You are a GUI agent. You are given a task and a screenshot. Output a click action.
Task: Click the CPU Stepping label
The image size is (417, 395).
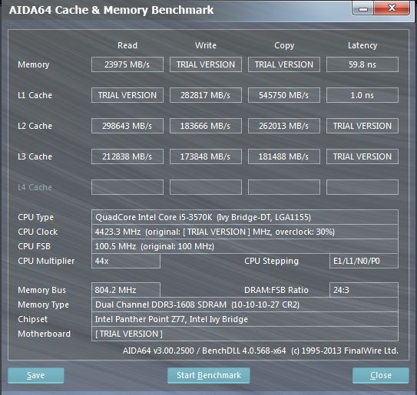coord(272,261)
